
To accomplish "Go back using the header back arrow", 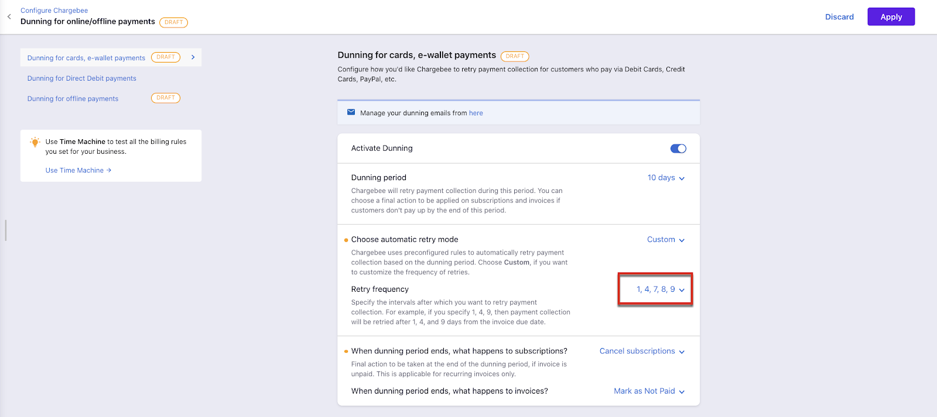I will click(9, 17).
